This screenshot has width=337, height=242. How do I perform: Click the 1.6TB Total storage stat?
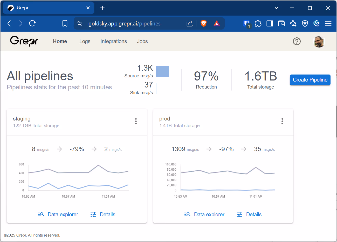pos(260,80)
